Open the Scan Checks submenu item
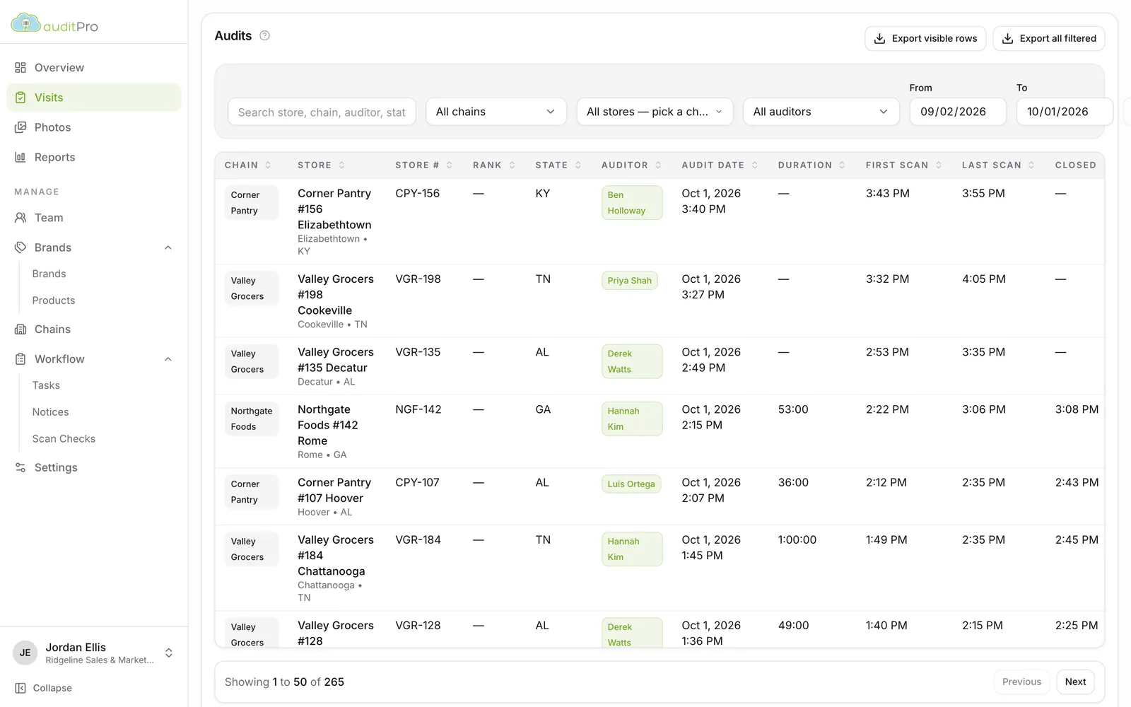 [64, 438]
